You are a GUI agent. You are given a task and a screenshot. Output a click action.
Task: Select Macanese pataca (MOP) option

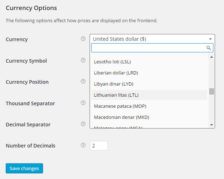[120, 106]
